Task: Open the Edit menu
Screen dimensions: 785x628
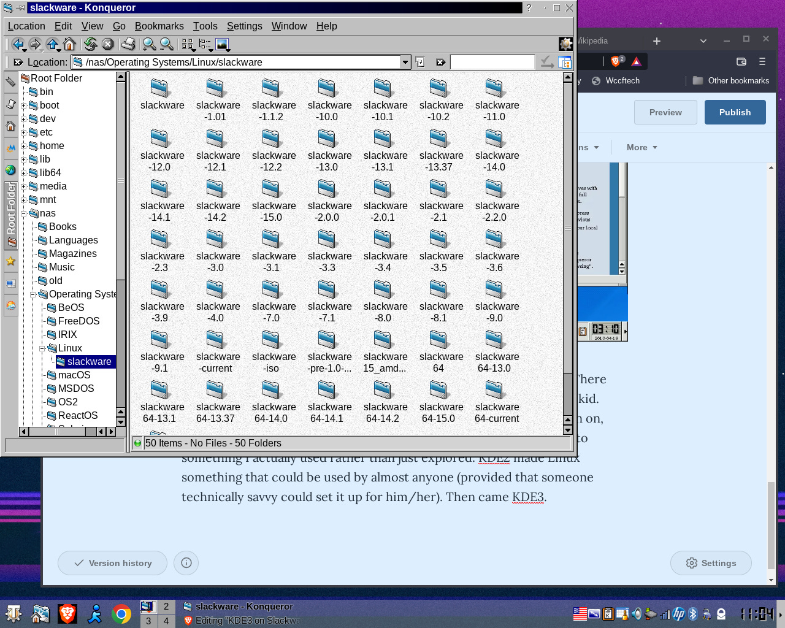Action: pos(63,26)
